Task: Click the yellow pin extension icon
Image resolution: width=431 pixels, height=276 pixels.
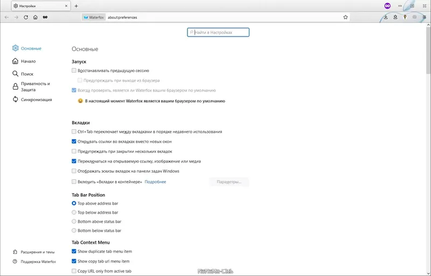Action: coord(405,17)
